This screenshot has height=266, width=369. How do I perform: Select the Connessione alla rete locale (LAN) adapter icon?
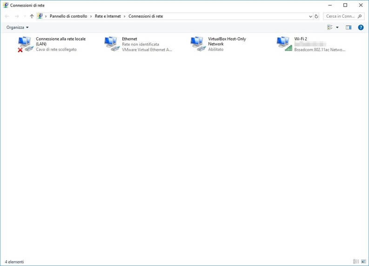coord(26,44)
